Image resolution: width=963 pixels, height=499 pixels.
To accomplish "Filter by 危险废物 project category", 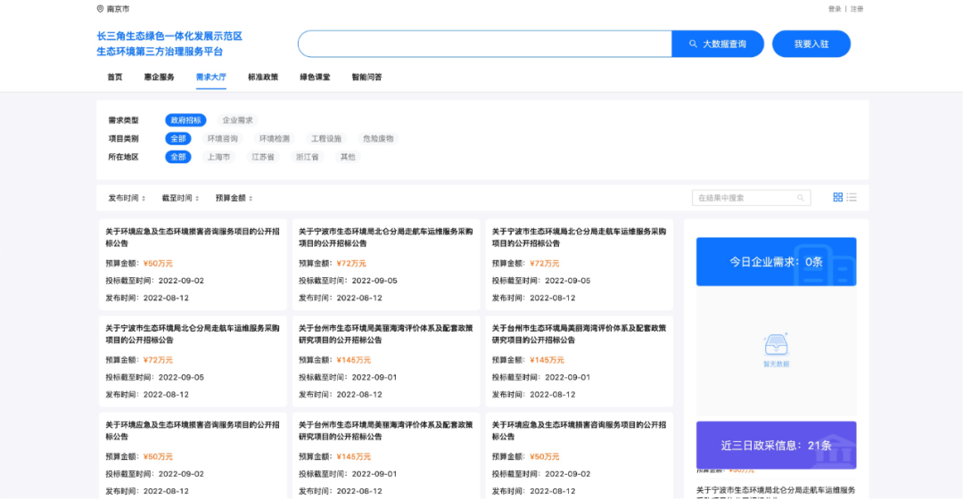I will (x=378, y=139).
